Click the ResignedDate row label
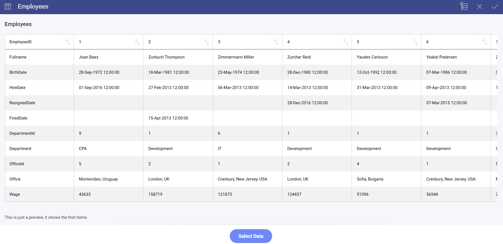 22,103
